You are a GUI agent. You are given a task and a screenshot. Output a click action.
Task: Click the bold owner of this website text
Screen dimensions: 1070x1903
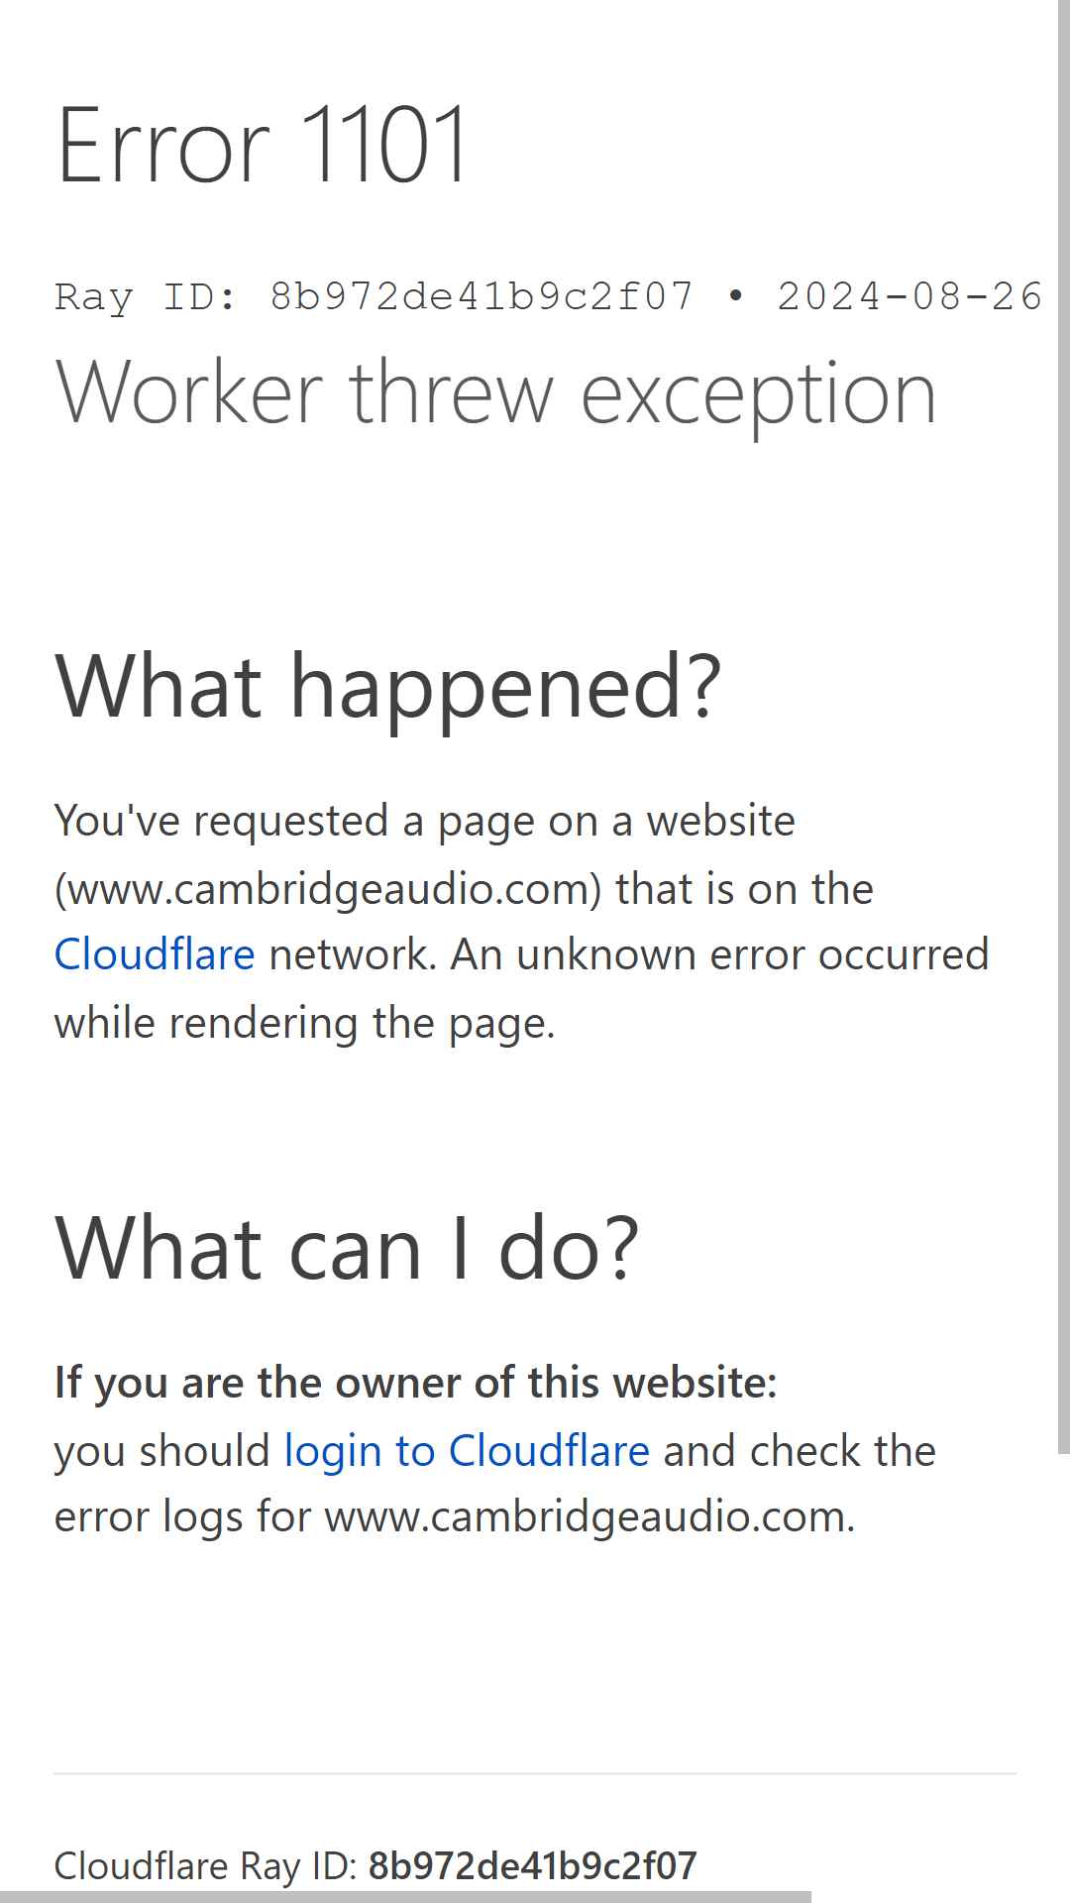tap(415, 1383)
